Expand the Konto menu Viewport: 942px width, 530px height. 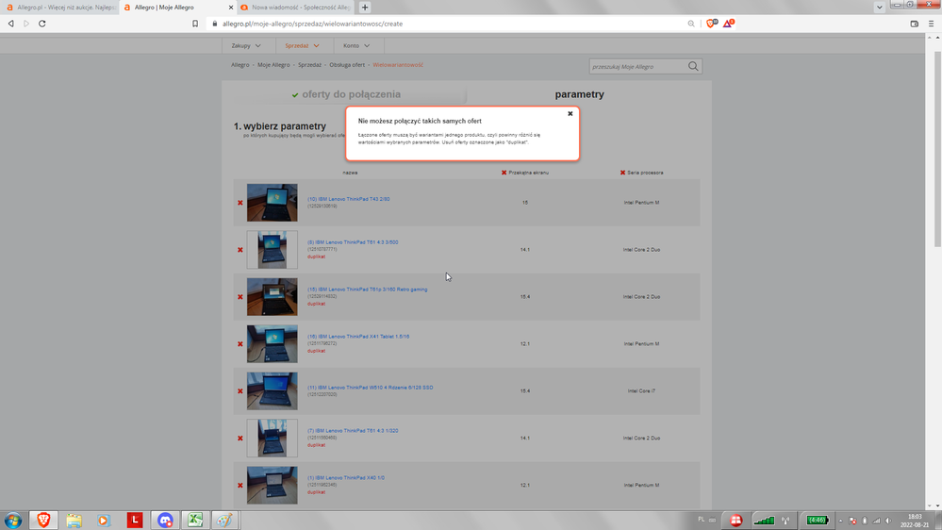[x=356, y=45]
